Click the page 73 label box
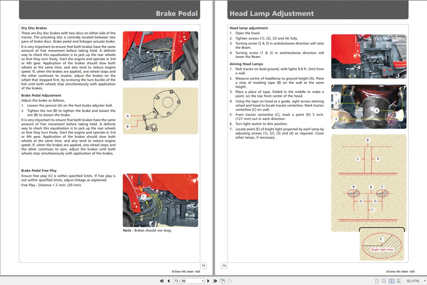The image size is (427, 285). point(203,266)
